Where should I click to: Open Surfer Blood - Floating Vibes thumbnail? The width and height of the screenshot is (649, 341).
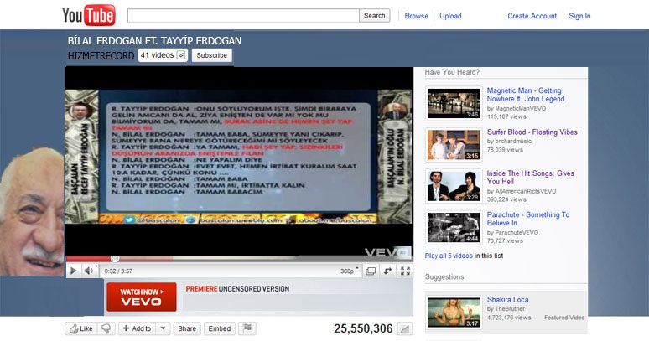[454, 145]
